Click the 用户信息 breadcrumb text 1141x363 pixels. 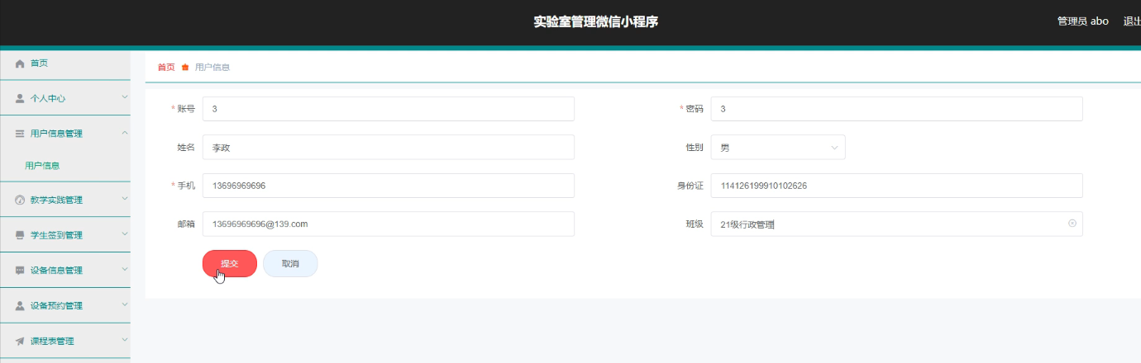(x=212, y=68)
